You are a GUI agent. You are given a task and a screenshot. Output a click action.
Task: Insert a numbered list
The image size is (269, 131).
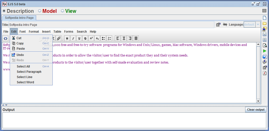(109, 38)
